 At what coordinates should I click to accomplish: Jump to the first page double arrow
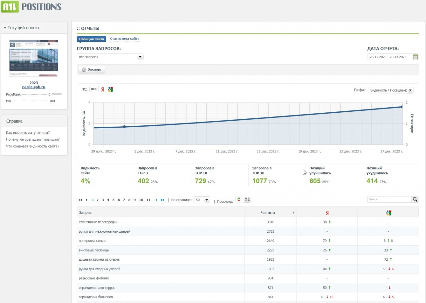(80, 200)
